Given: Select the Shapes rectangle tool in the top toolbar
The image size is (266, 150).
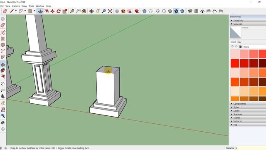Looking at the screenshot, I should point(30,11).
